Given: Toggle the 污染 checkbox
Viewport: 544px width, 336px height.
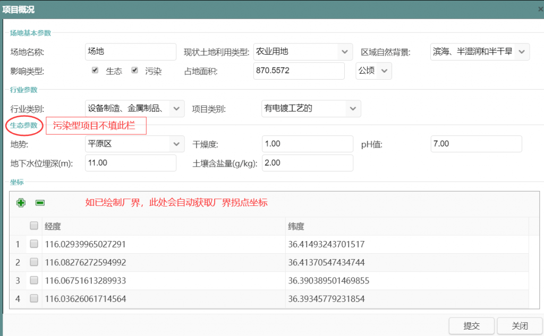Looking at the screenshot, I should point(135,70).
